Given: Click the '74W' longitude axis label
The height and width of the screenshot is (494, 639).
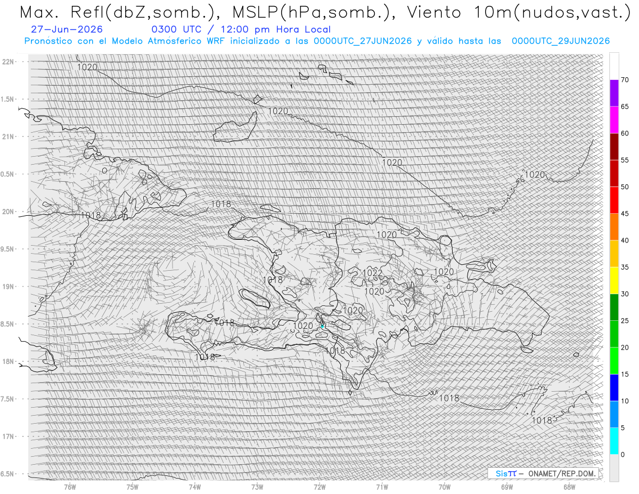Looking at the screenshot, I should (x=195, y=487).
